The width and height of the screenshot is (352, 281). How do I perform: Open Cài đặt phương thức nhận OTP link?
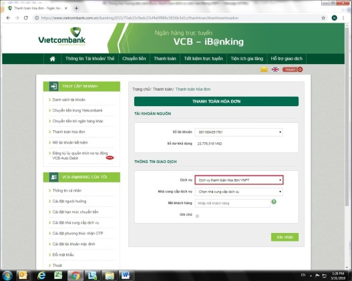tap(78, 234)
